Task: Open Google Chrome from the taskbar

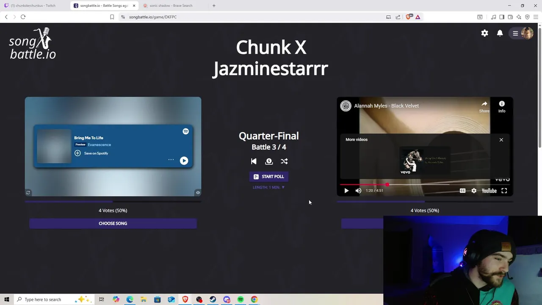Action: [x=254, y=299]
